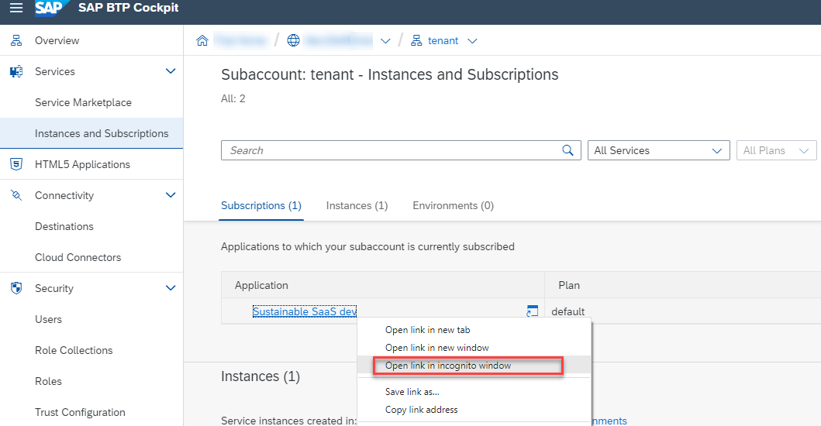This screenshot has height=426, width=821.
Task: Click the SAP BTP Cockpit title
Action: (x=128, y=8)
